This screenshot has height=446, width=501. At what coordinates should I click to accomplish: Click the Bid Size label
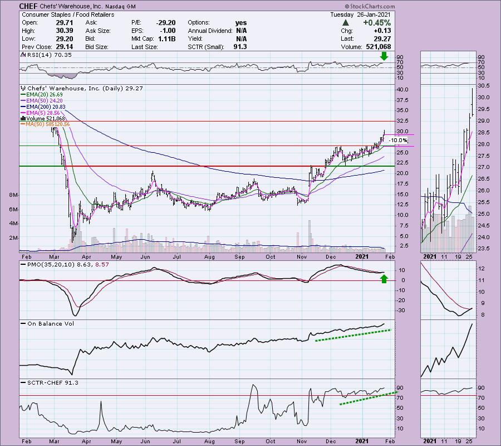point(96,47)
